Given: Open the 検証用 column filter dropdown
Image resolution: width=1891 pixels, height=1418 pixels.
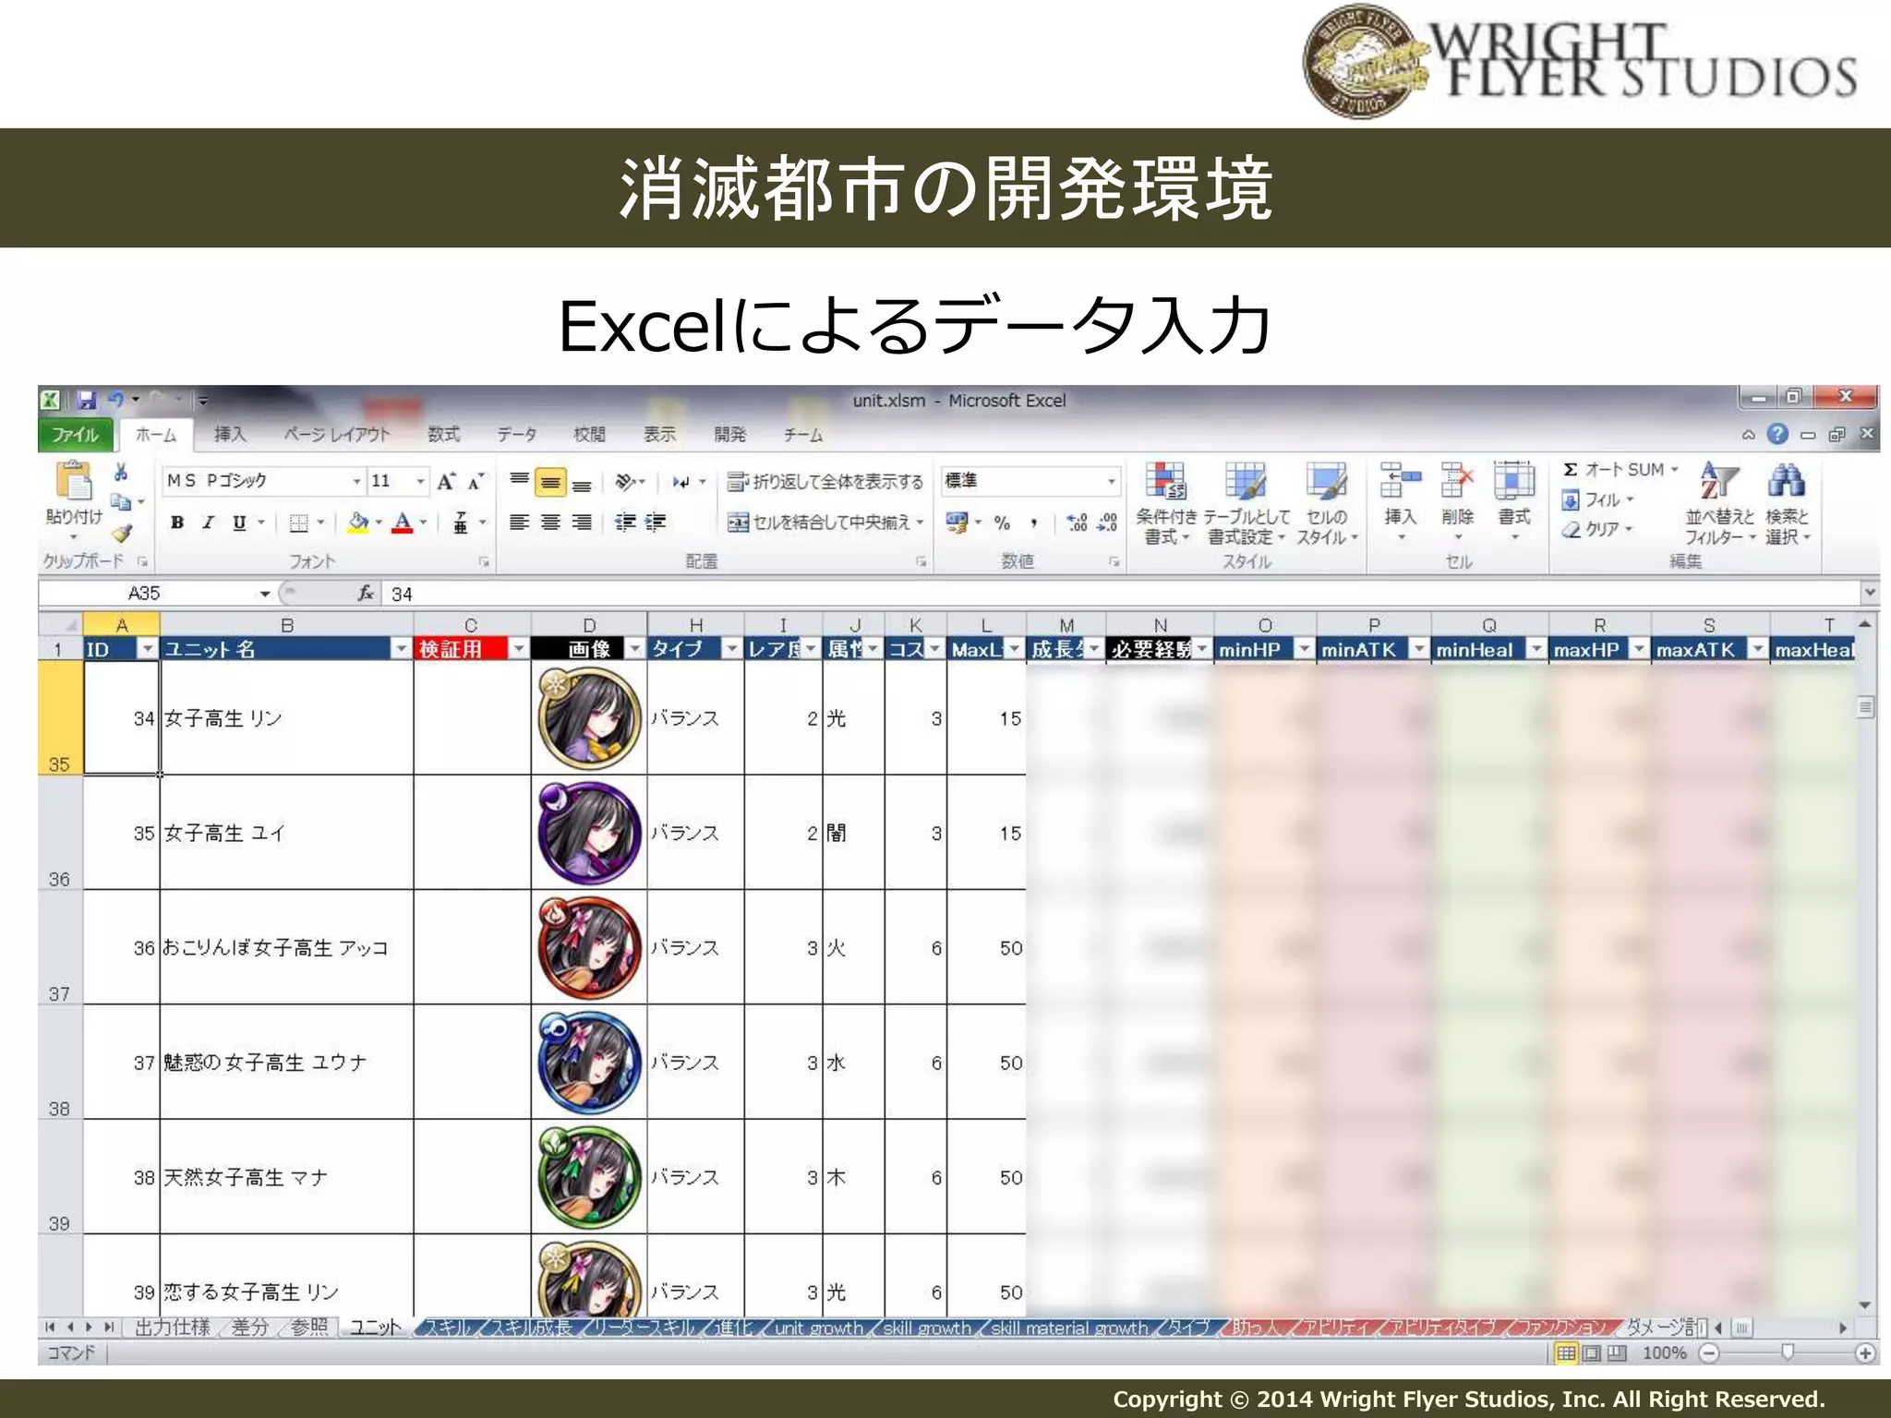Looking at the screenshot, I should pos(519,649).
